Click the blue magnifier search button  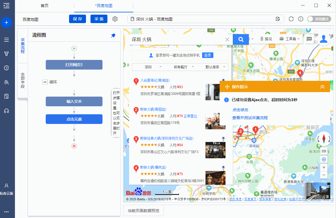coord(241,39)
